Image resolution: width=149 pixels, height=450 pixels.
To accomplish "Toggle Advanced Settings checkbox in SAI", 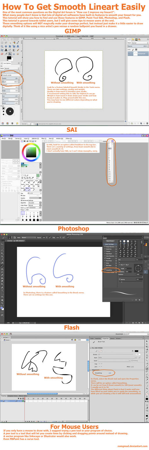I will [x=22, y=200].
